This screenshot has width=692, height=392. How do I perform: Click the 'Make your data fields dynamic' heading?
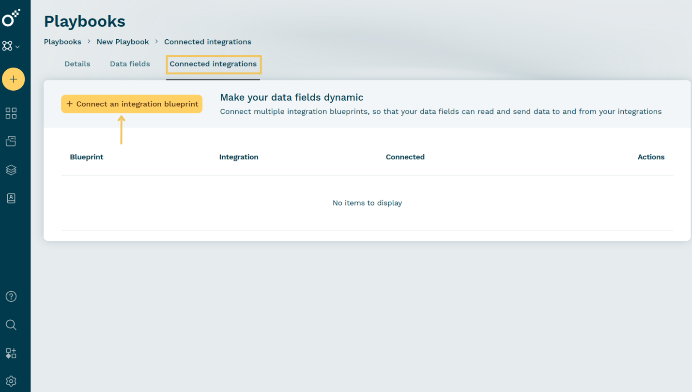coord(292,98)
